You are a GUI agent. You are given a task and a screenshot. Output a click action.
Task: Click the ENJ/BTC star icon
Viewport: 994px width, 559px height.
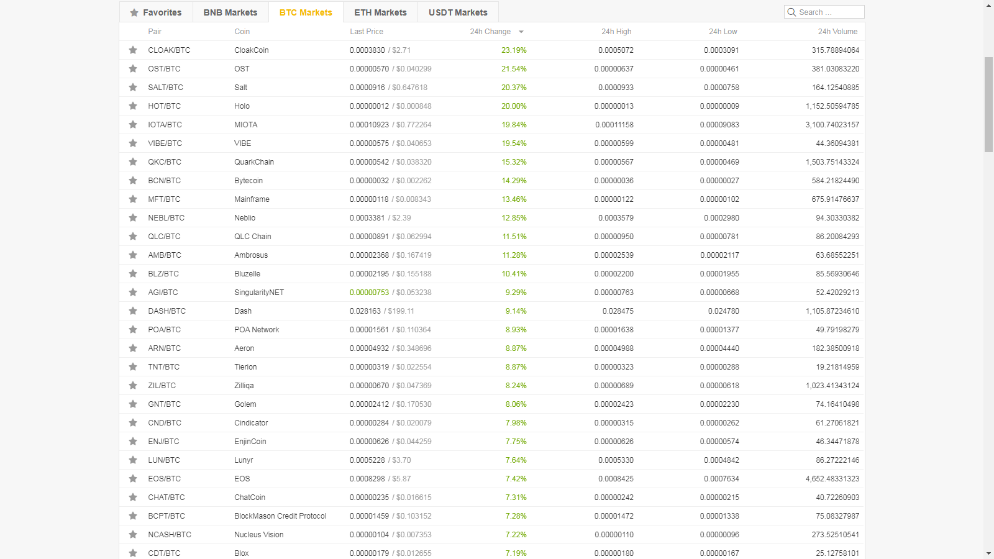133,442
